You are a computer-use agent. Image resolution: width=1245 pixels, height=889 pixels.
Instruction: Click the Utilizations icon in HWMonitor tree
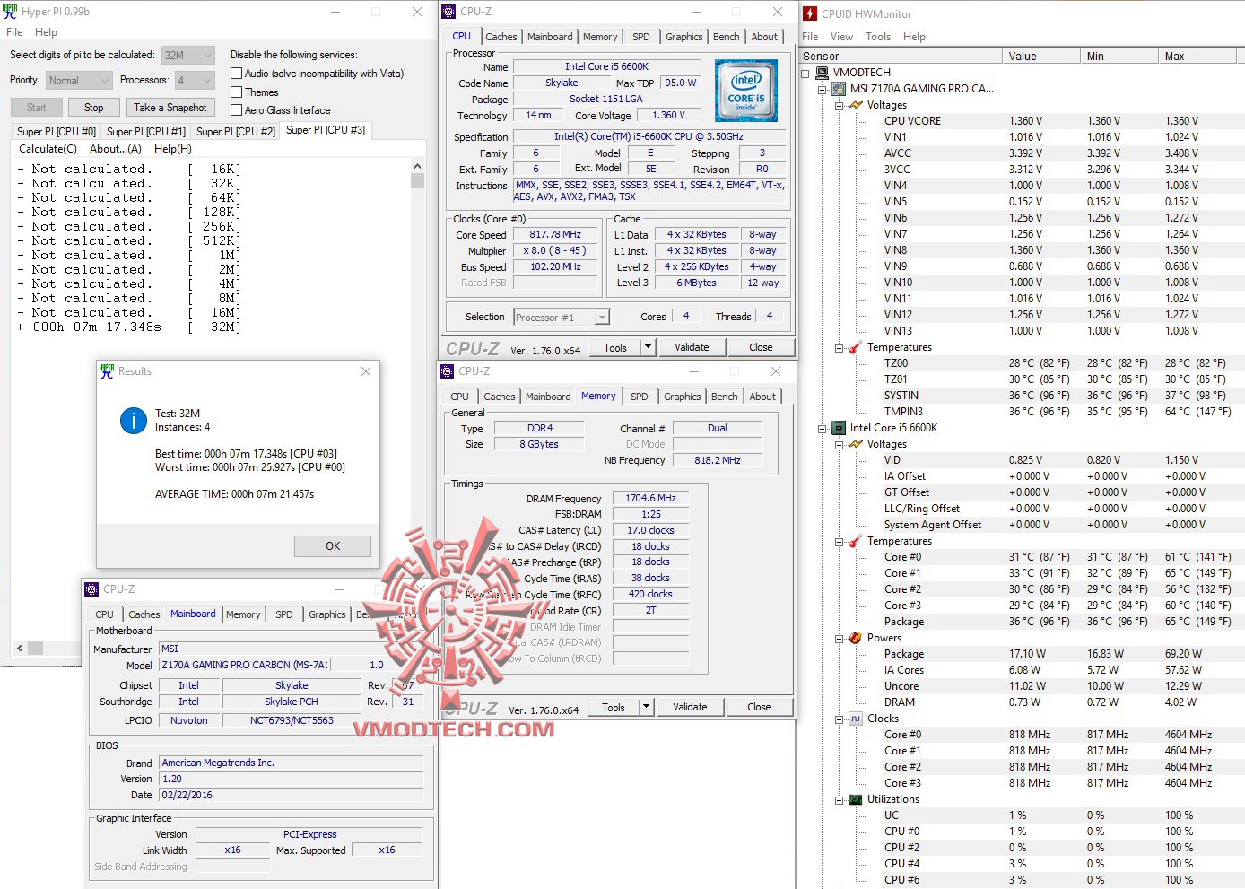pyautogui.click(x=856, y=799)
